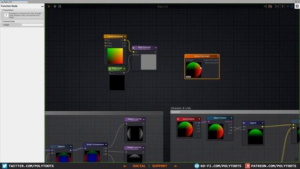Click the focus on selection icon

pos(277,6)
